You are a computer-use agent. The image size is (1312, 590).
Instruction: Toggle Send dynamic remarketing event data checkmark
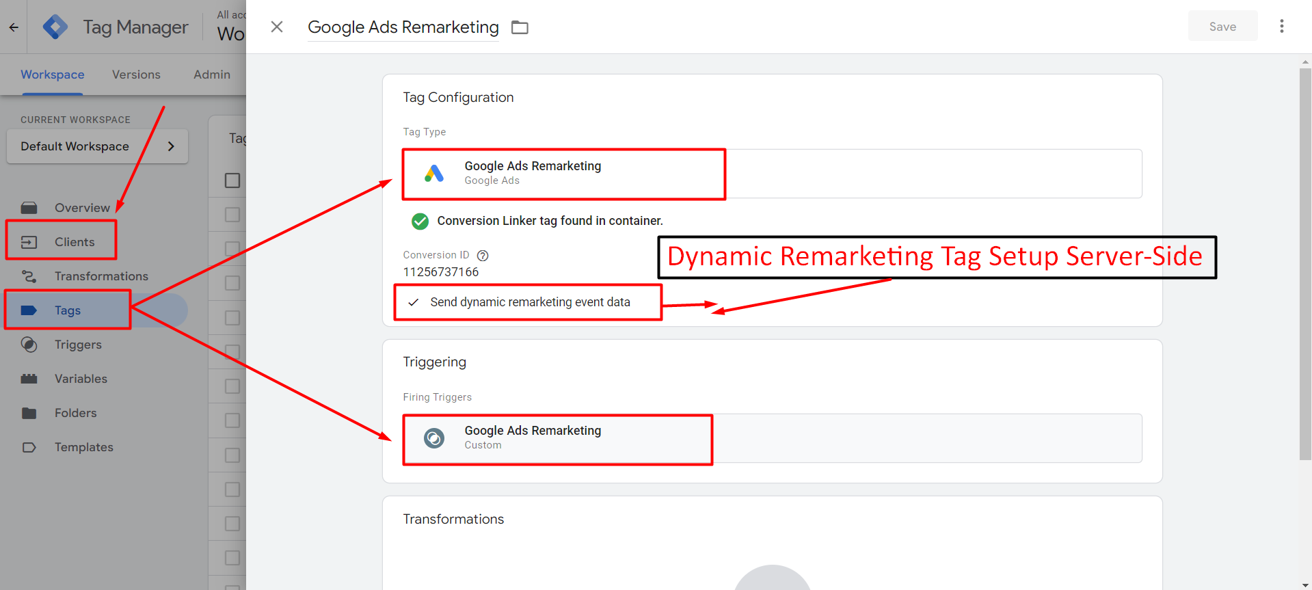pos(414,302)
